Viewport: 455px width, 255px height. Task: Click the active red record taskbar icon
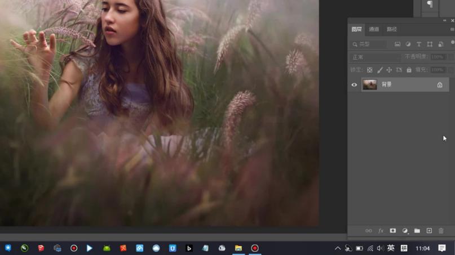255,248
